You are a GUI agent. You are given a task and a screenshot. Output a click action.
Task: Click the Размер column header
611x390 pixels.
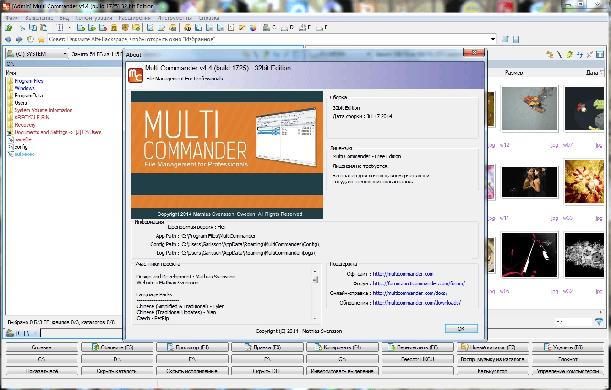pos(514,73)
